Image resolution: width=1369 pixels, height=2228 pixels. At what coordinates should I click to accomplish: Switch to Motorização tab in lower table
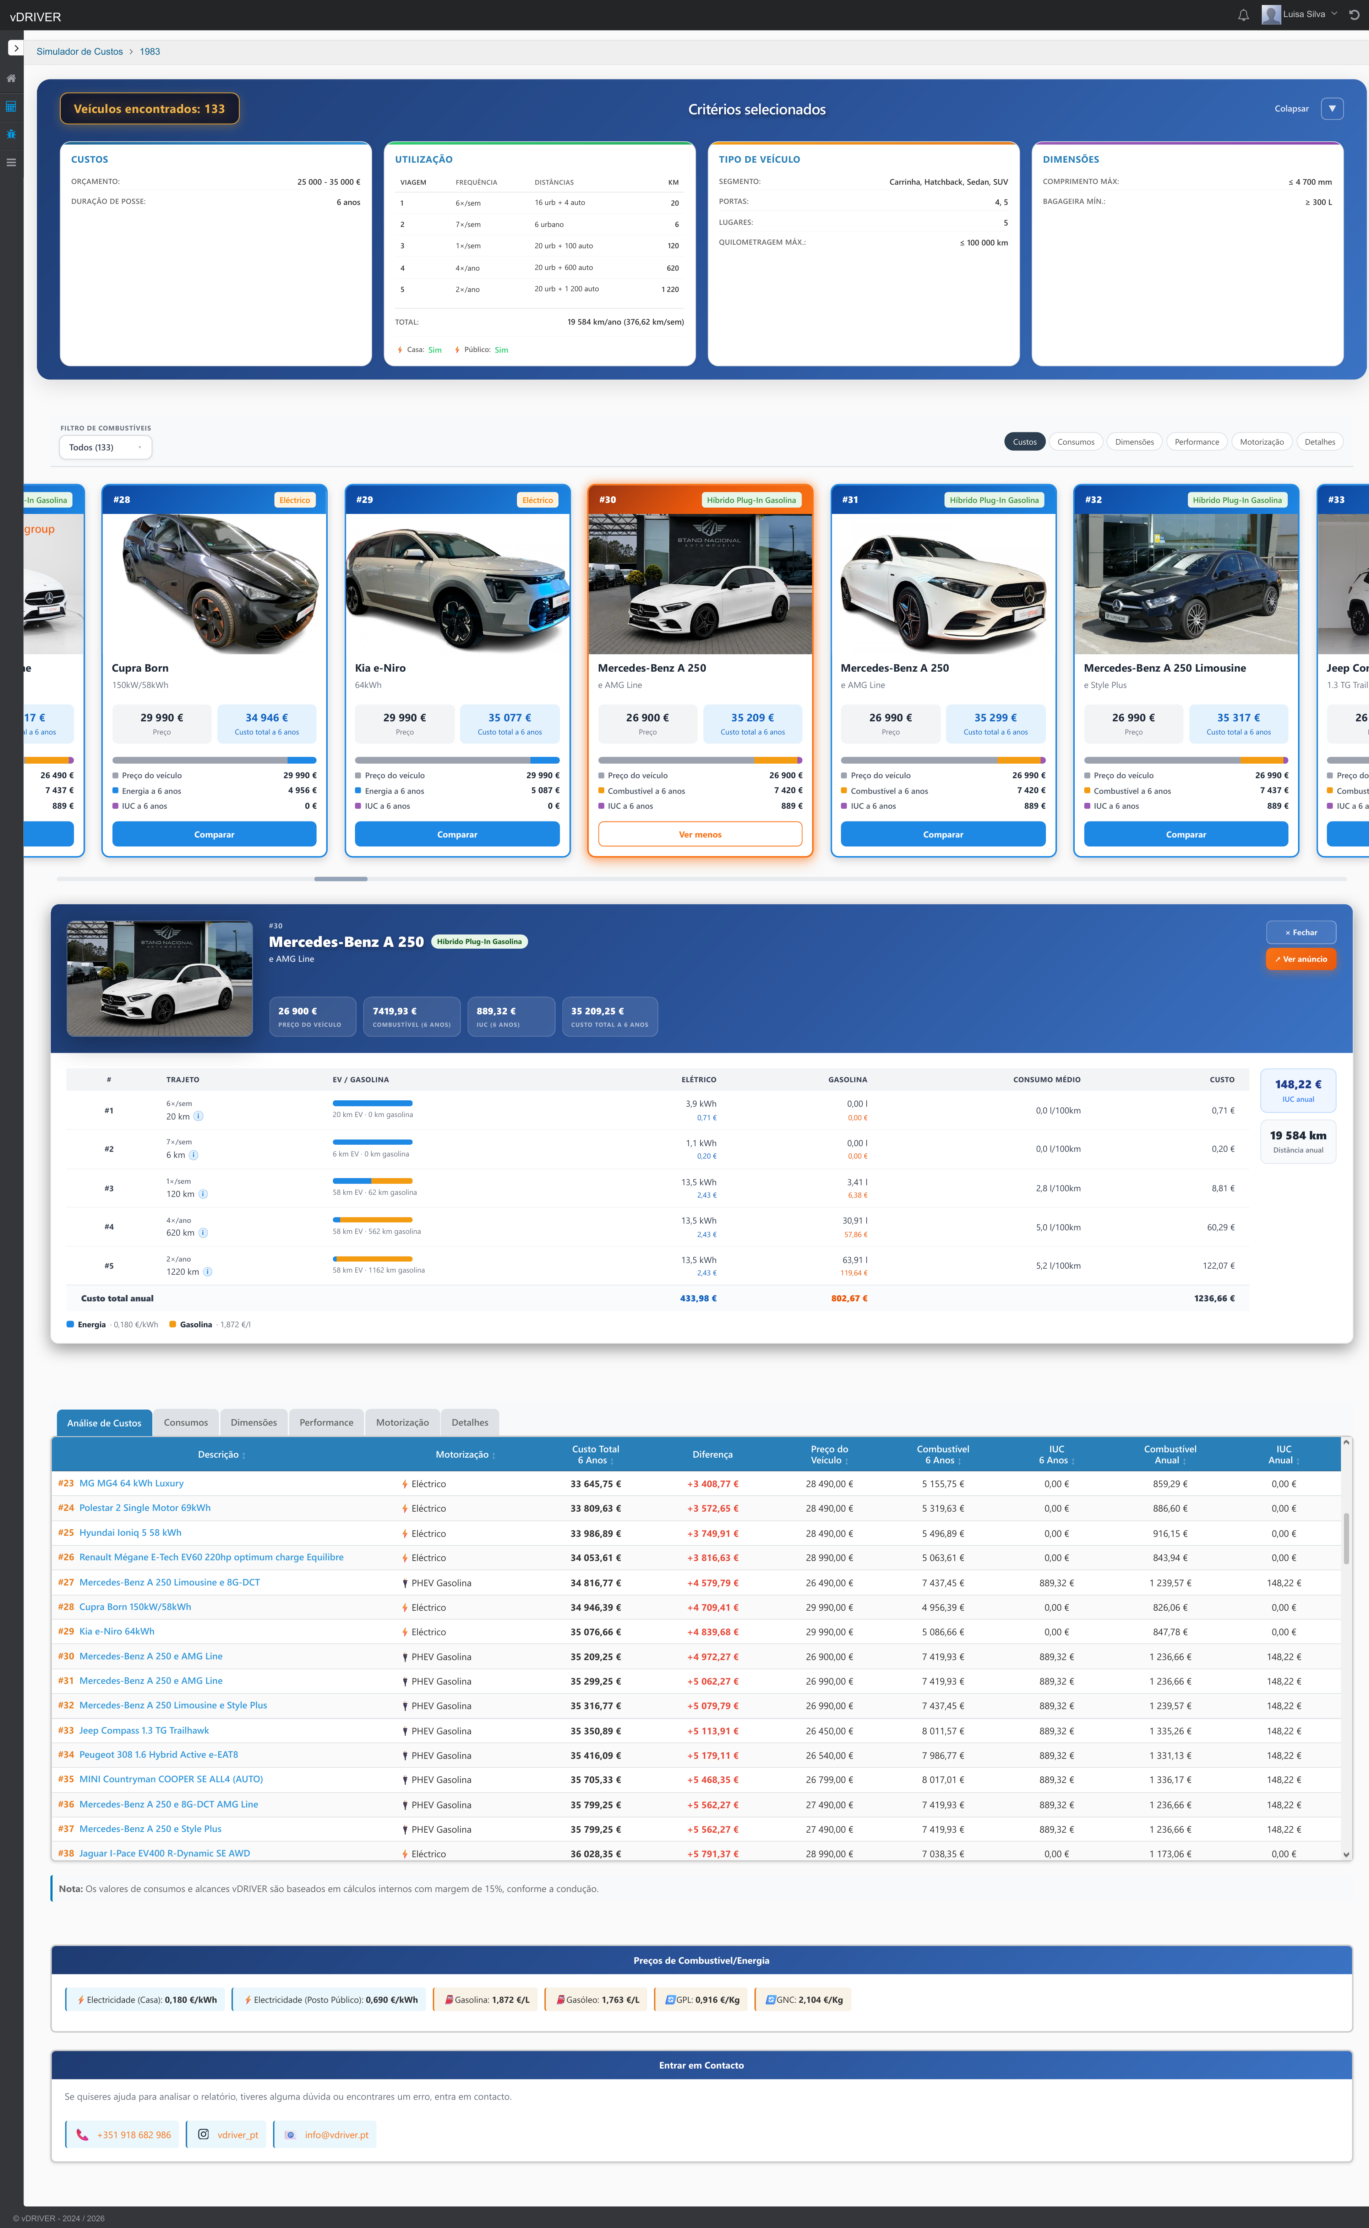[x=402, y=1423]
